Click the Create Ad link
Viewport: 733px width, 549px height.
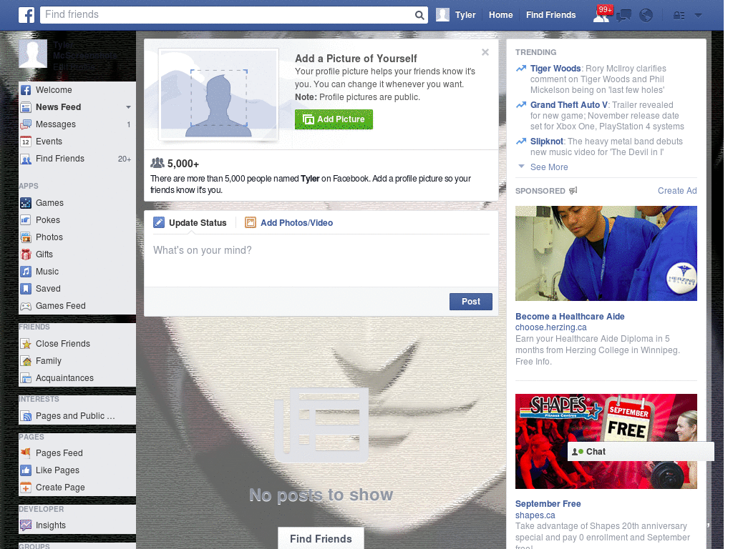677,190
